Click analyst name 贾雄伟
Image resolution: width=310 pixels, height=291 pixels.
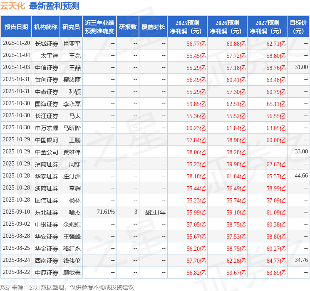72,152
